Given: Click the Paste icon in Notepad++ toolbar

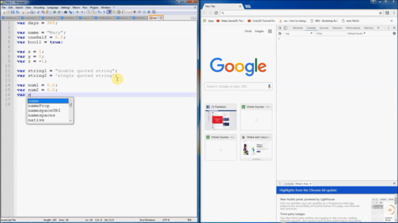Looking at the screenshot, I should [x=48, y=12].
